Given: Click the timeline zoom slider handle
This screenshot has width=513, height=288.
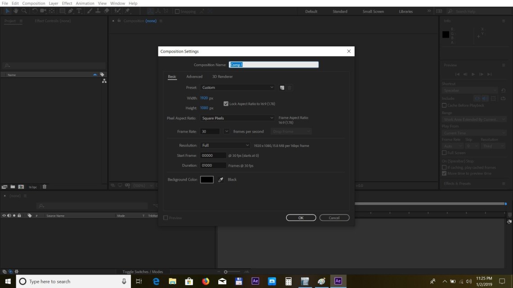Looking at the screenshot, I should click(225, 272).
